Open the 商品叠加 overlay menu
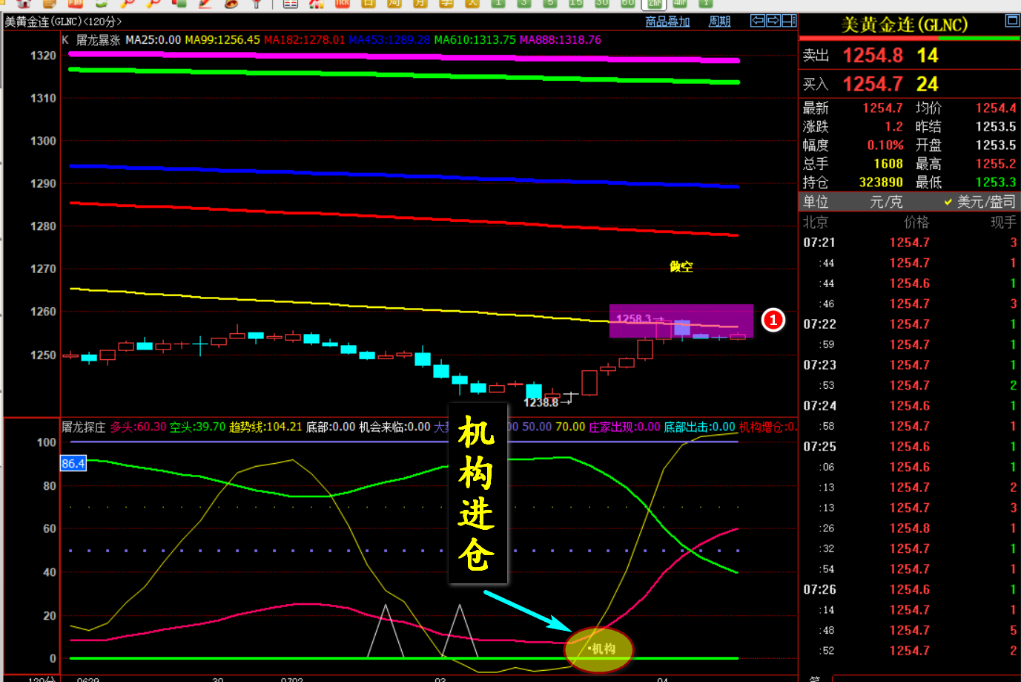This screenshot has width=1021, height=682. click(x=667, y=22)
